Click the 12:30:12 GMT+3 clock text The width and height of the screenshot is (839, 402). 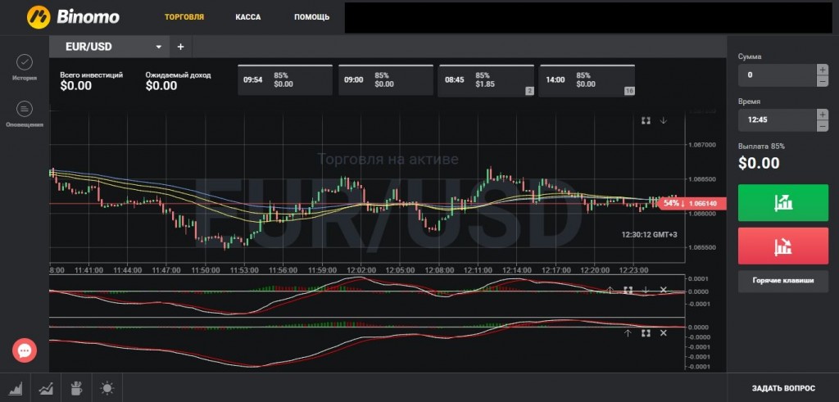[649, 234]
